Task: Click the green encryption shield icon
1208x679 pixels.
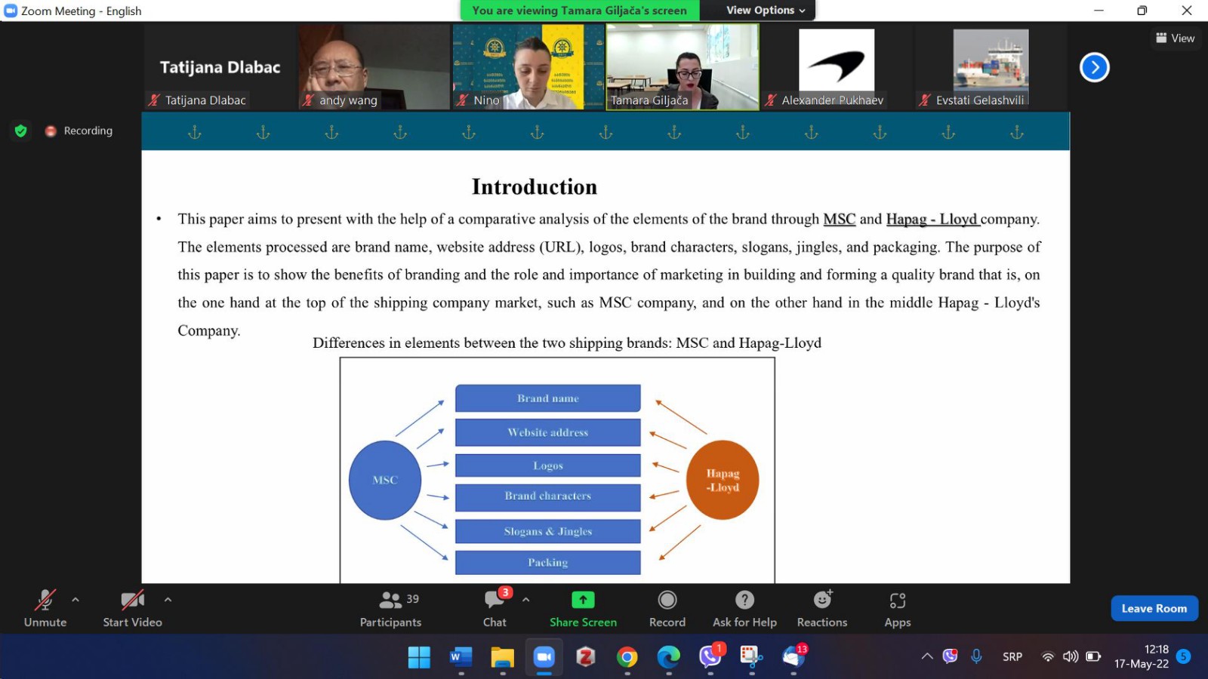Action: (21, 131)
